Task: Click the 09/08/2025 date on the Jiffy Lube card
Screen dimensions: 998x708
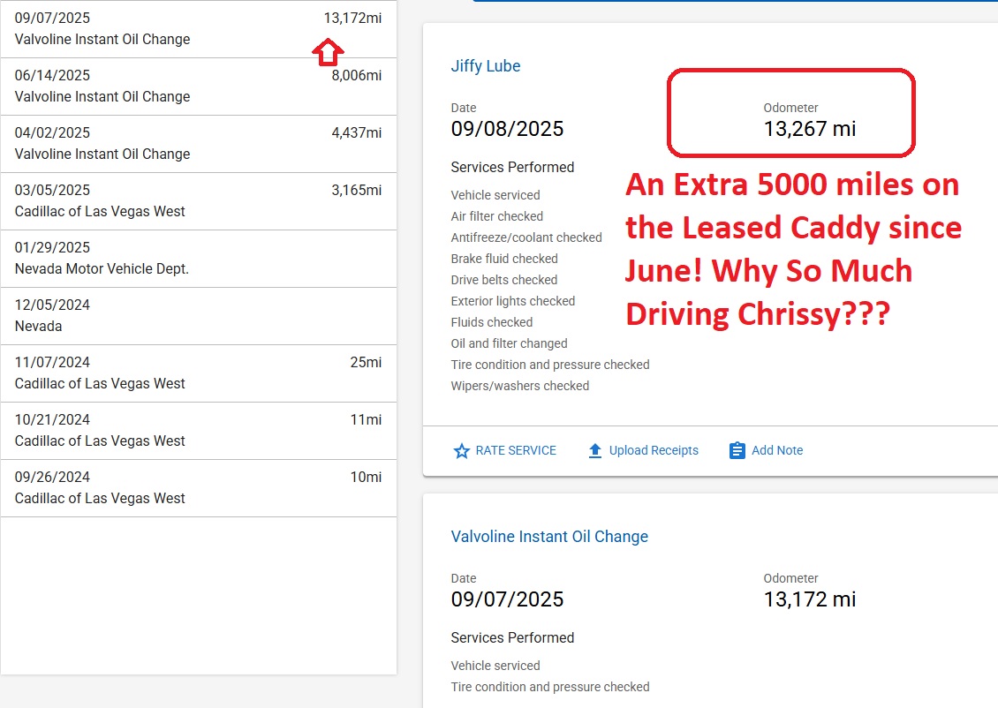Action: coord(507,129)
